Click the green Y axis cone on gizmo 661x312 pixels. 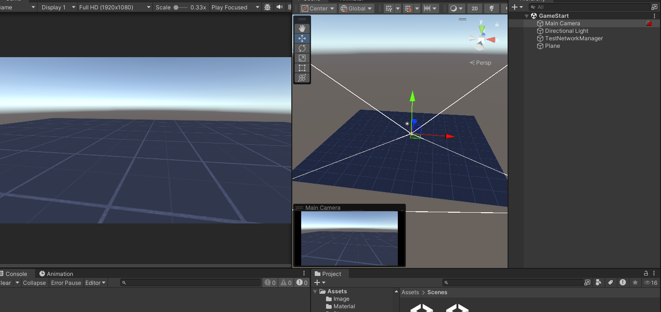pyautogui.click(x=482, y=30)
